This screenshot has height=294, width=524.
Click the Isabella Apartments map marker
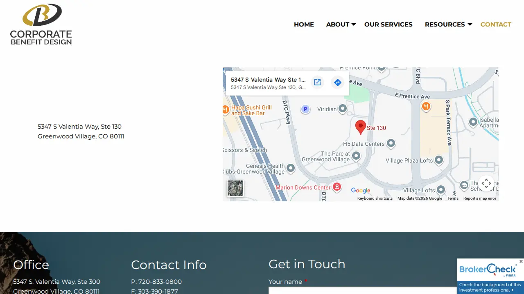point(473,122)
